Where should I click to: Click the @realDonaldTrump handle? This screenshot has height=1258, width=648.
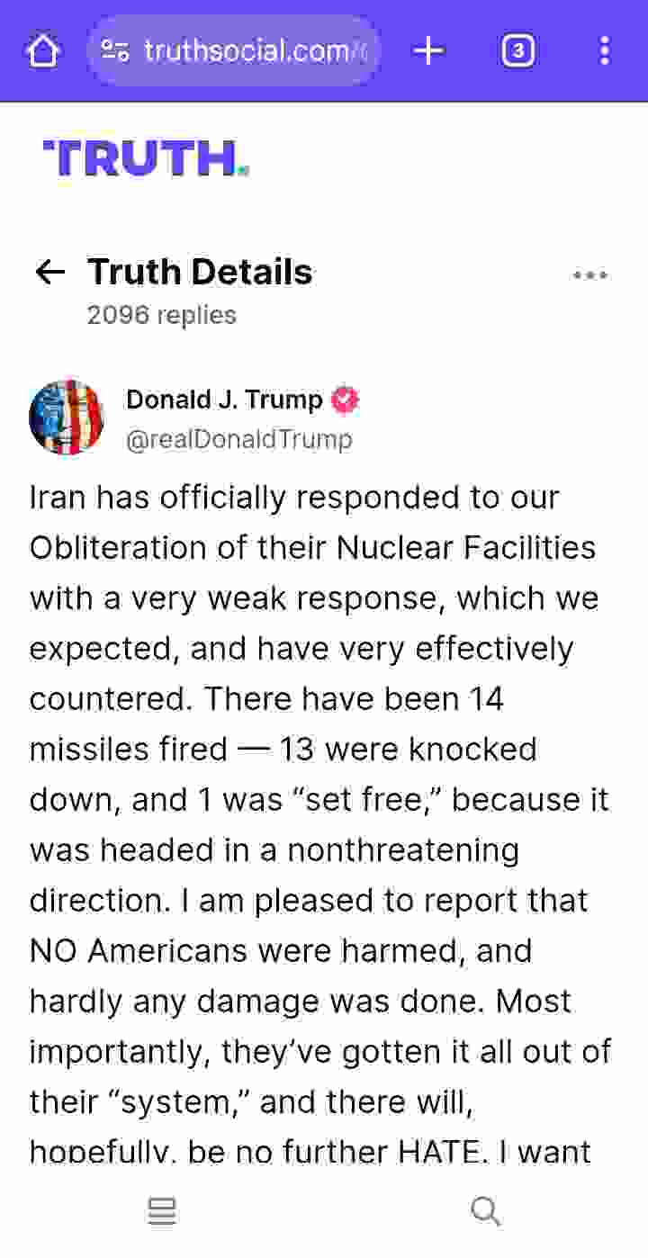click(238, 439)
